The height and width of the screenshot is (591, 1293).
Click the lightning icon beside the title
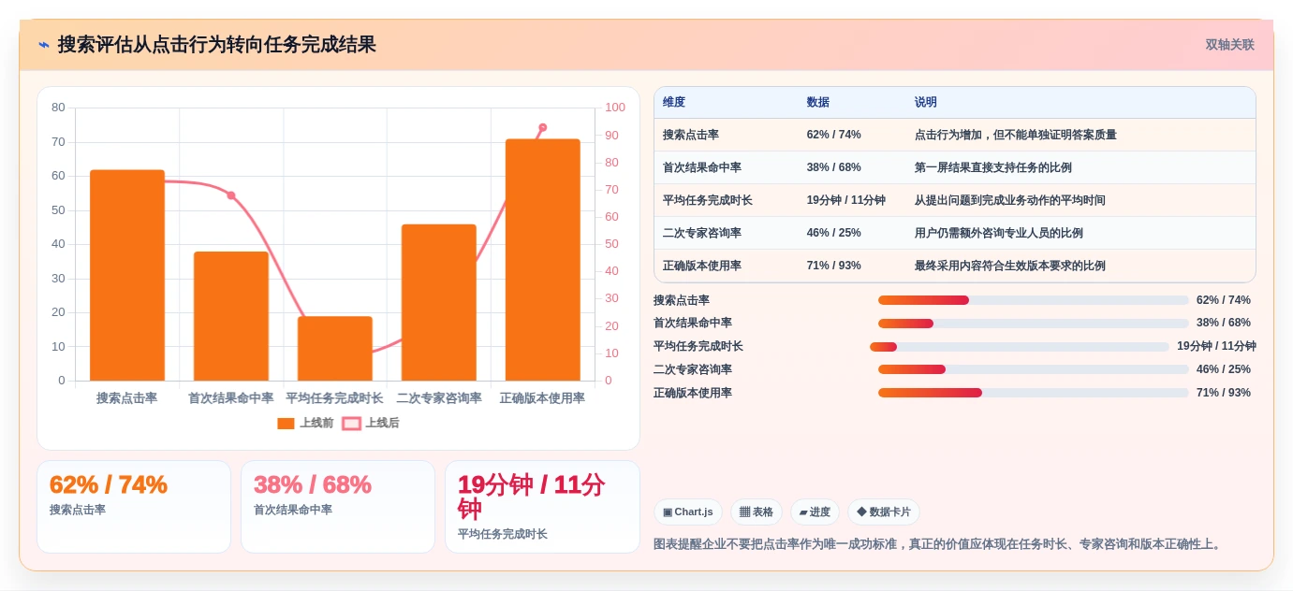(x=44, y=45)
